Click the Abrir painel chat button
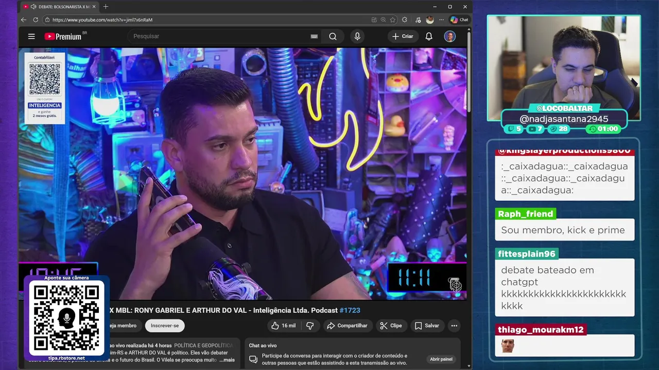659x370 pixels. [441, 359]
